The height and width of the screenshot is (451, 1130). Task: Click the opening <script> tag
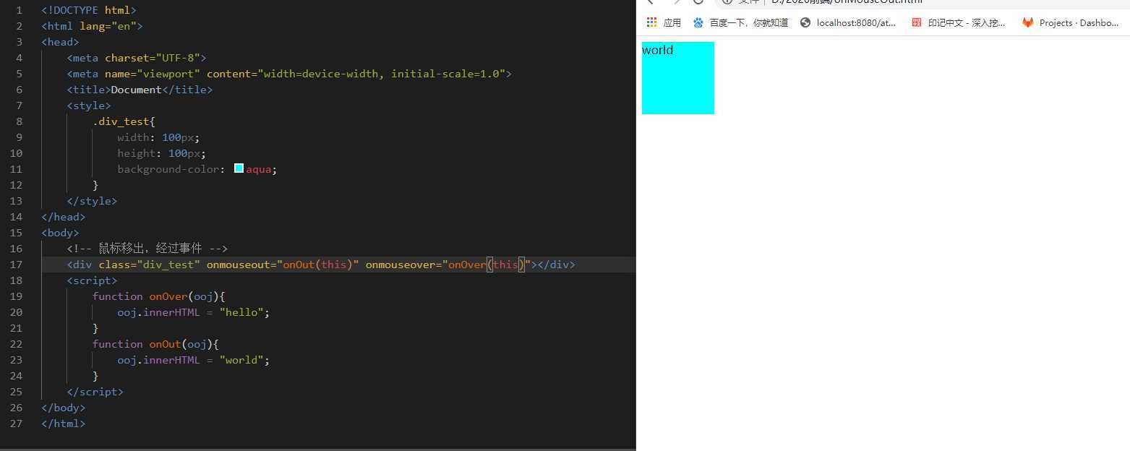pyautogui.click(x=92, y=280)
